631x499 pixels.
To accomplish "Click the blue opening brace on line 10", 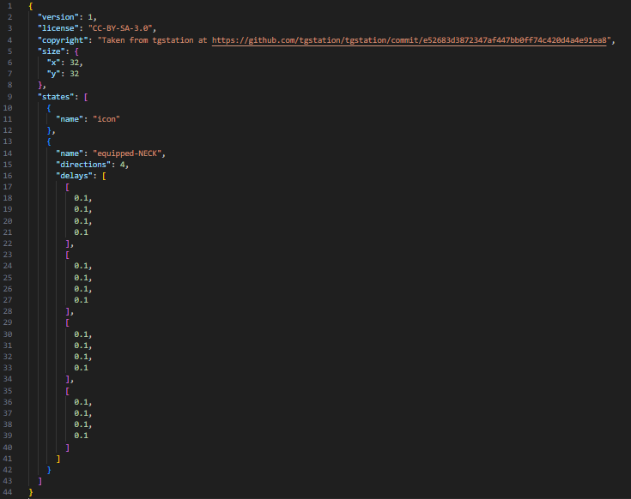I will (49, 108).
